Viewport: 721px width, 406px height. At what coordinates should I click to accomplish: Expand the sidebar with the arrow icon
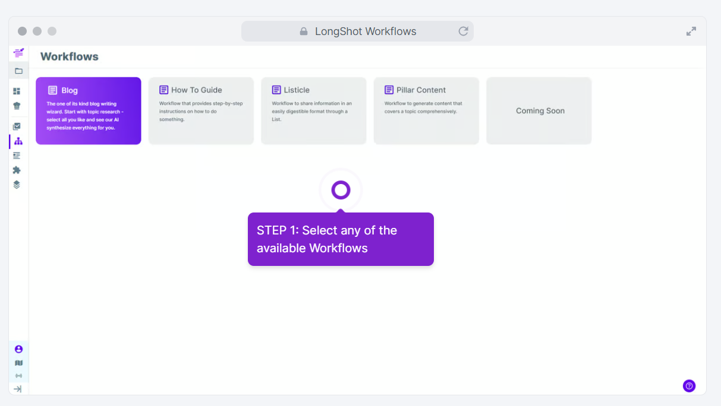18,389
